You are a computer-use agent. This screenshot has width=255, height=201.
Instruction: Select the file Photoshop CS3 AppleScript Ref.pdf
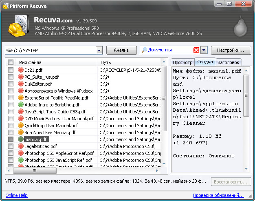(x=59, y=153)
